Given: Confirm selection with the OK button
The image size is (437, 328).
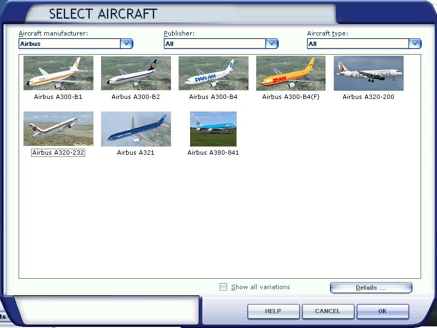Looking at the screenshot, I should (x=382, y=311).
